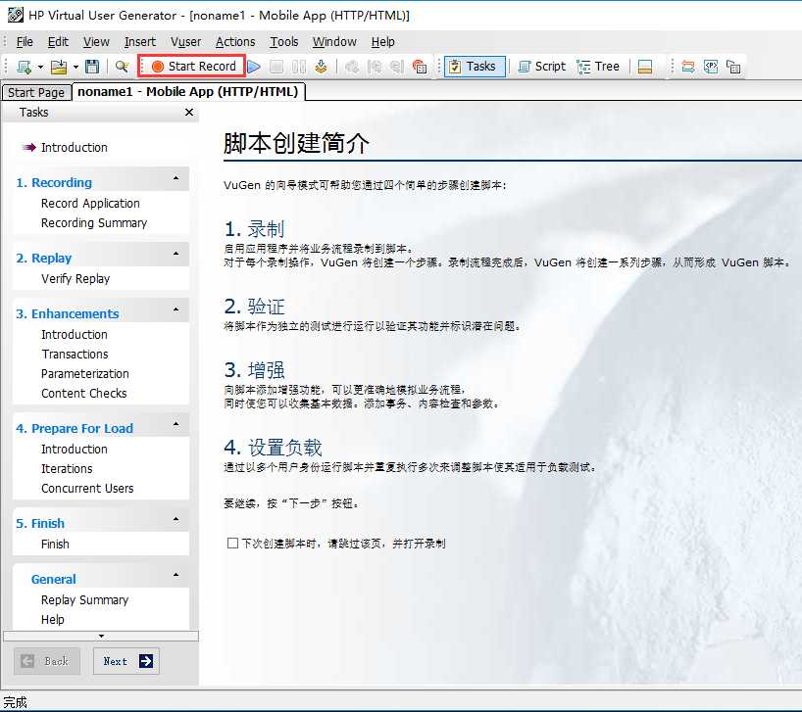Open the Tools menu
The height and width of the screenshot is (712, 802).
[284, 42]
